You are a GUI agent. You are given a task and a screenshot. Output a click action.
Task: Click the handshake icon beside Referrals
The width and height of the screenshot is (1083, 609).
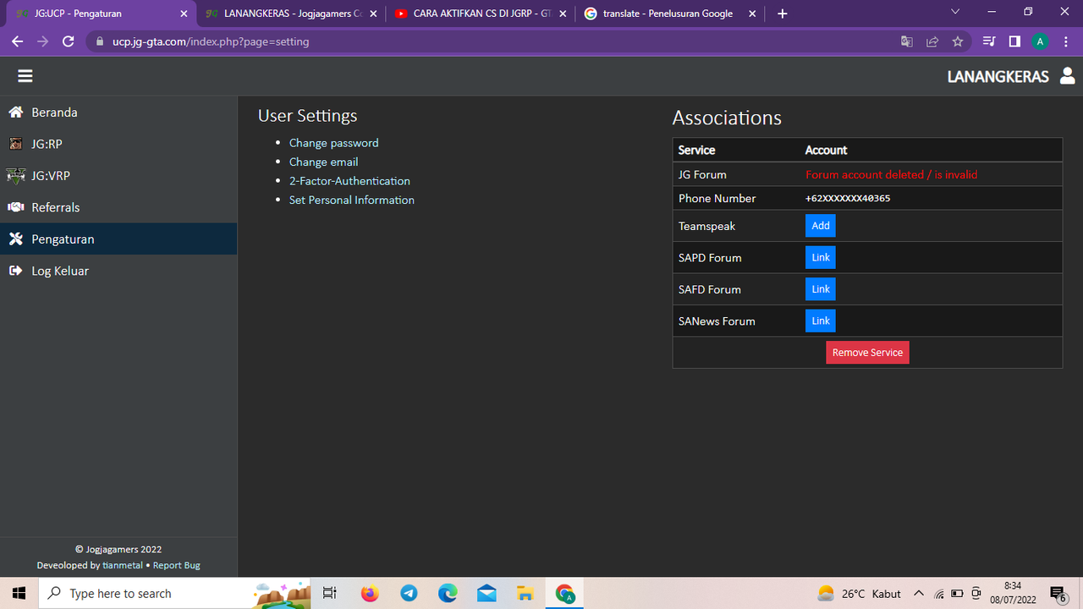15,207
